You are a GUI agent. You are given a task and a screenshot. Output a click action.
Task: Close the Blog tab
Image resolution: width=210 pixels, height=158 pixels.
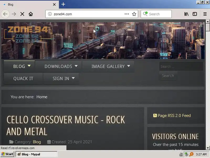54,4
